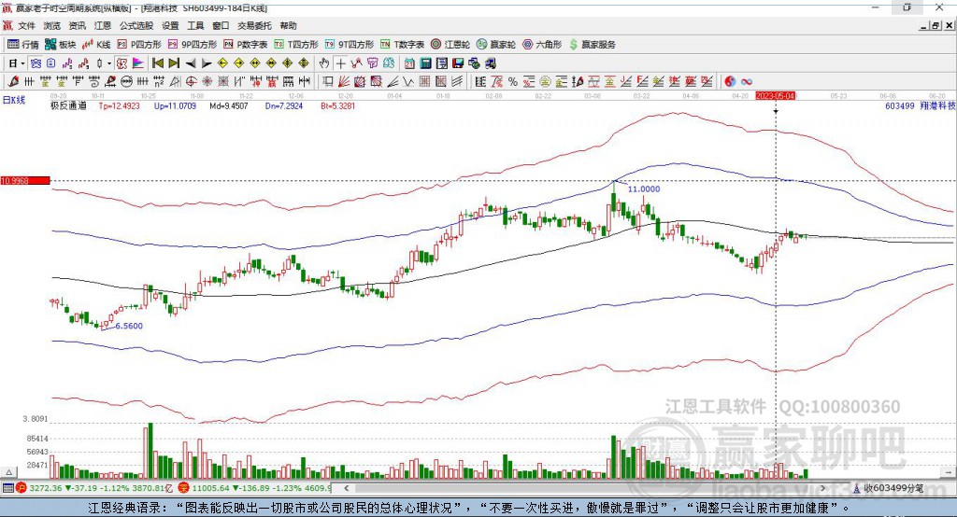
Task: Open the 资讯 menu
Action: coord(77,25)
